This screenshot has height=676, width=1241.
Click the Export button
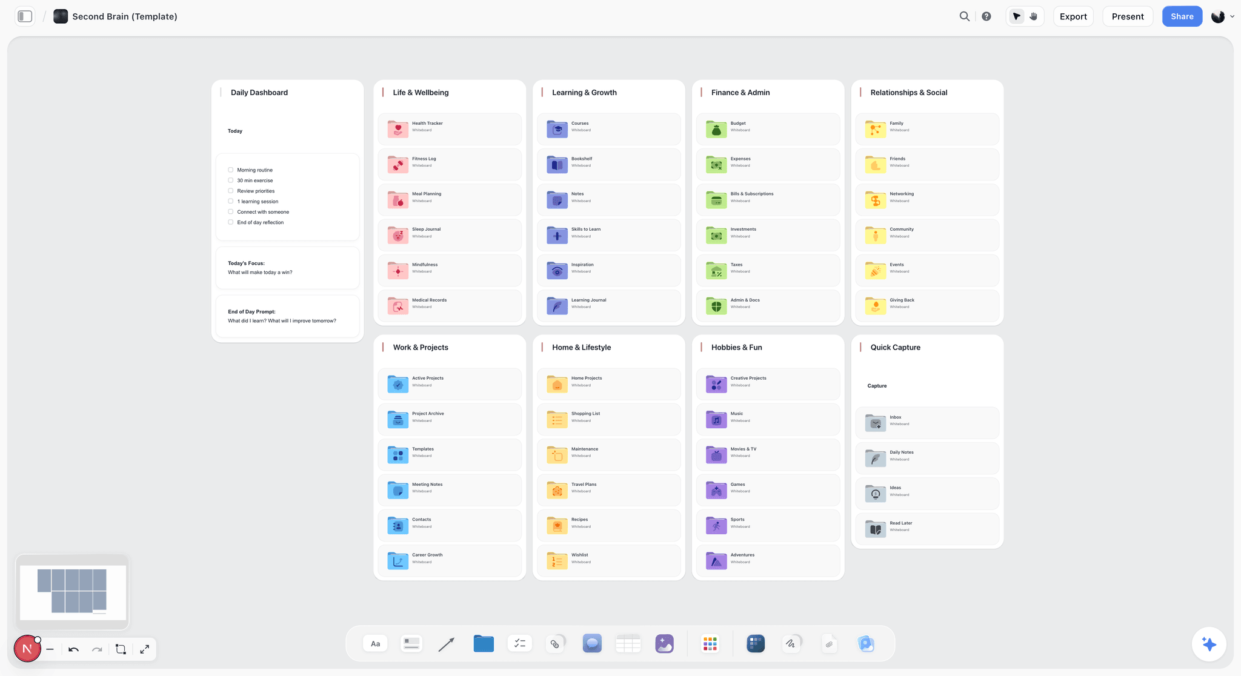1073,16
